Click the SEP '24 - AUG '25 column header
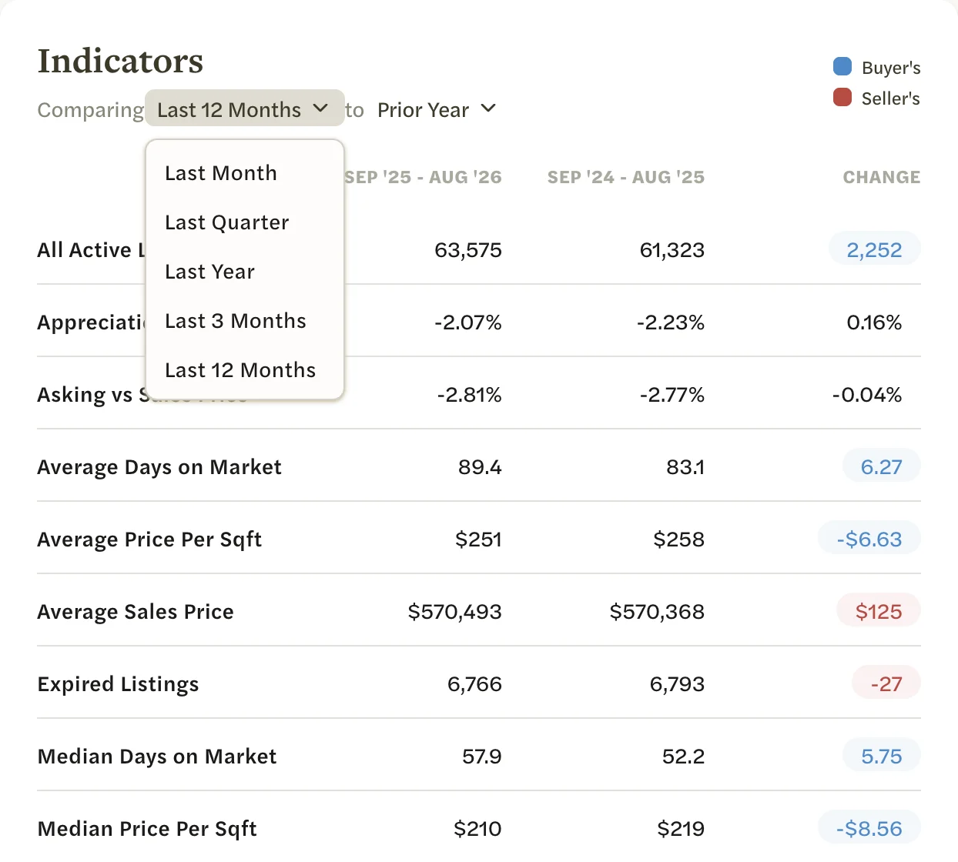This screenshot has height=862, width=958. click(x=626, y=177)
